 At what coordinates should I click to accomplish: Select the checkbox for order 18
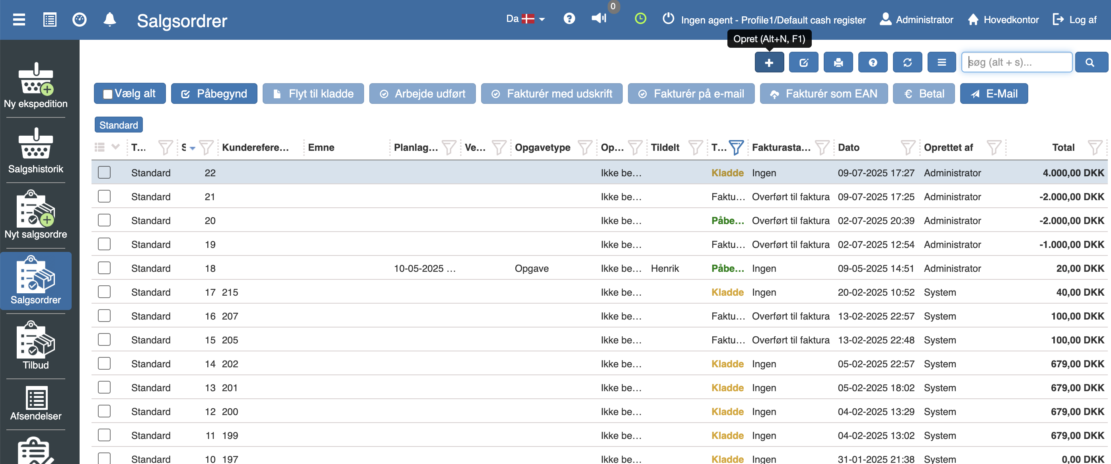pos(104,268)
